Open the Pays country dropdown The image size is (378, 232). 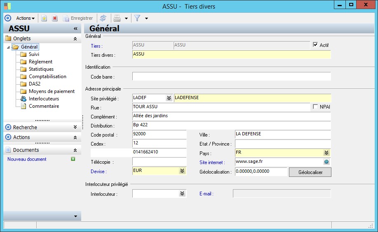pos(326,153)
